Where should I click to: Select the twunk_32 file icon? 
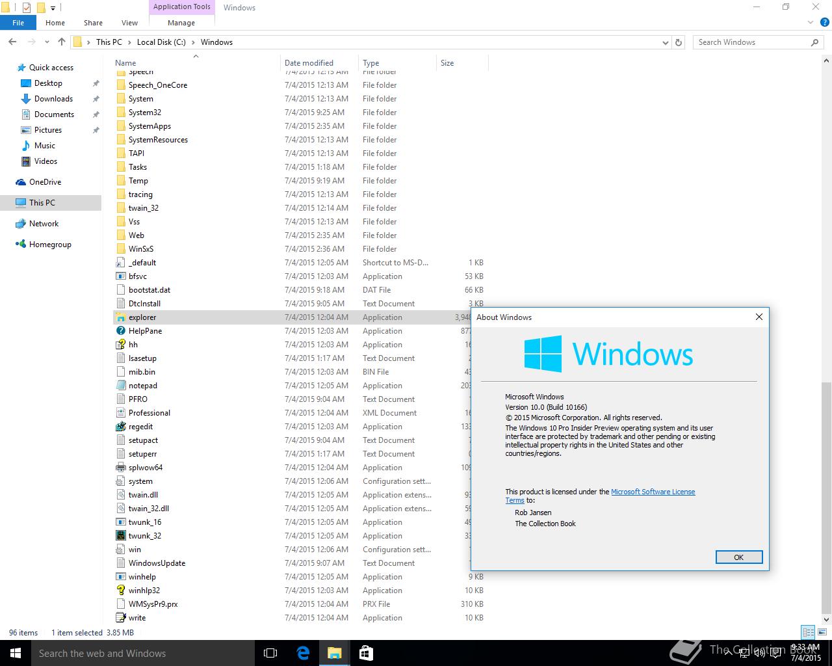click(x=120, y=536)
